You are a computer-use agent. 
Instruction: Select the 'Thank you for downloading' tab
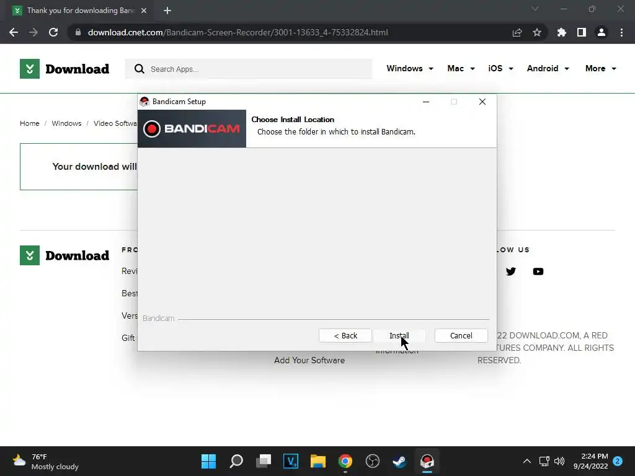(80, 11)
